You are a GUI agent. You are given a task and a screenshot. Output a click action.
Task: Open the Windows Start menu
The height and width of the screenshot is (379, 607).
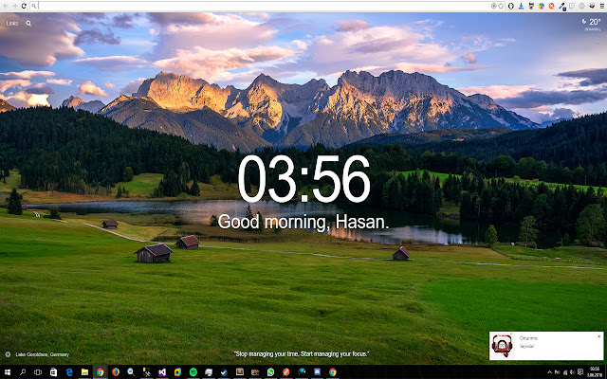(x=7, y=372)
